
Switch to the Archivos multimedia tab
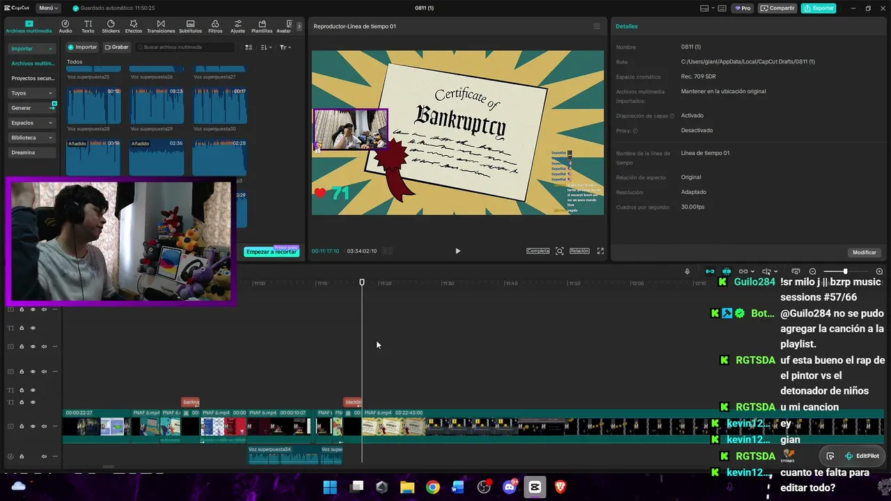[29, 26]
